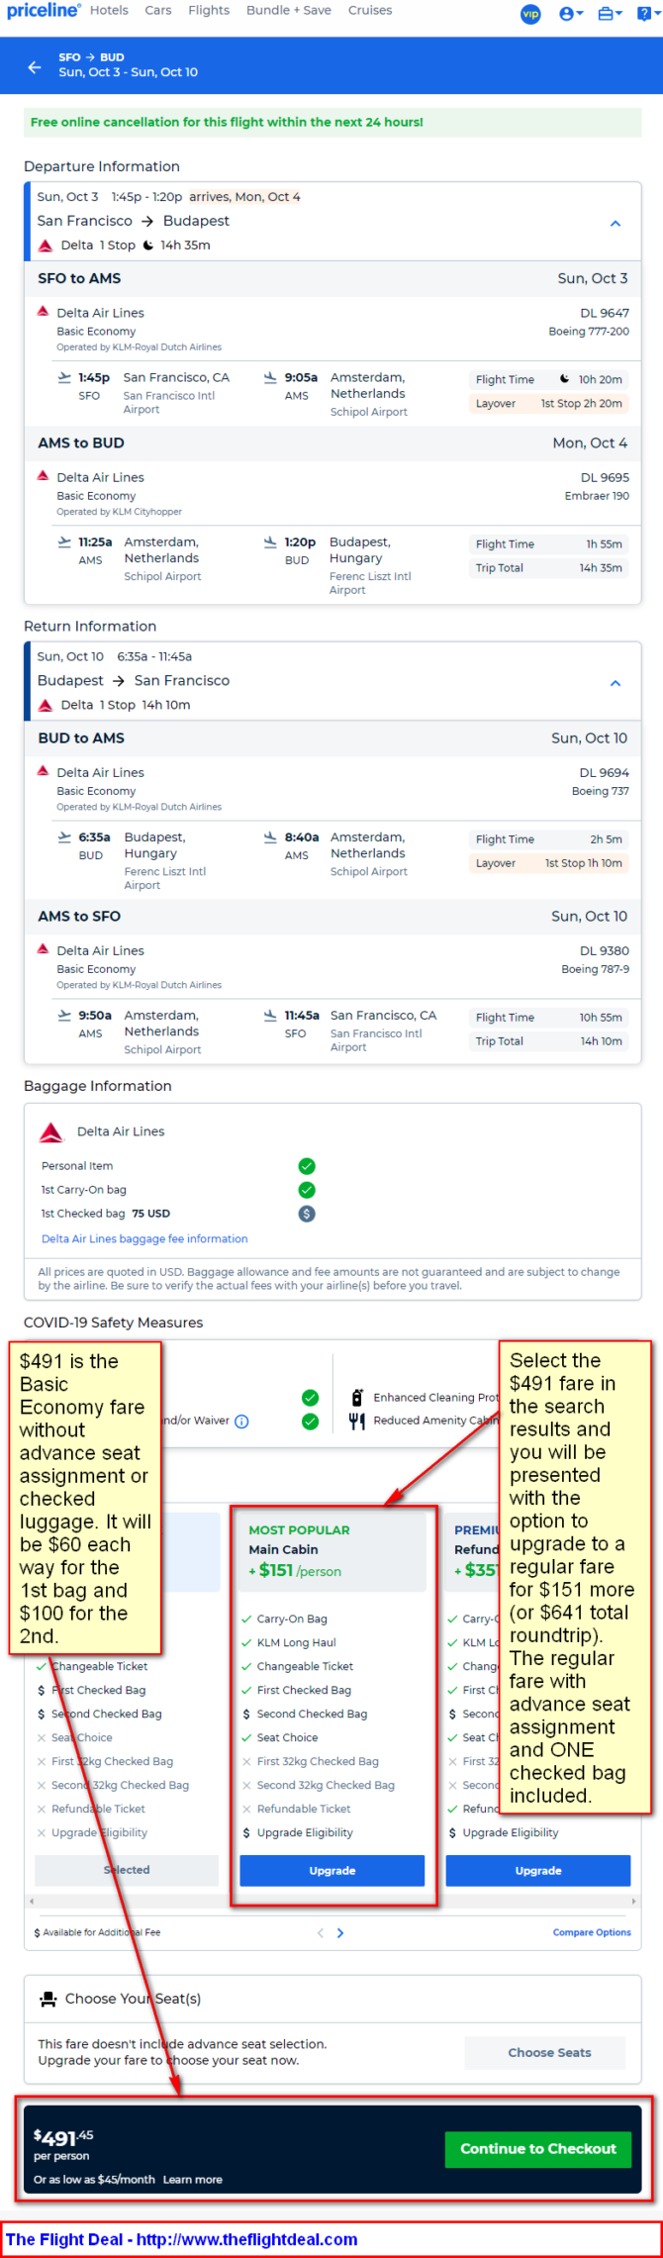
Task: Go to next fare option arrow
Action: (340, 1932)
